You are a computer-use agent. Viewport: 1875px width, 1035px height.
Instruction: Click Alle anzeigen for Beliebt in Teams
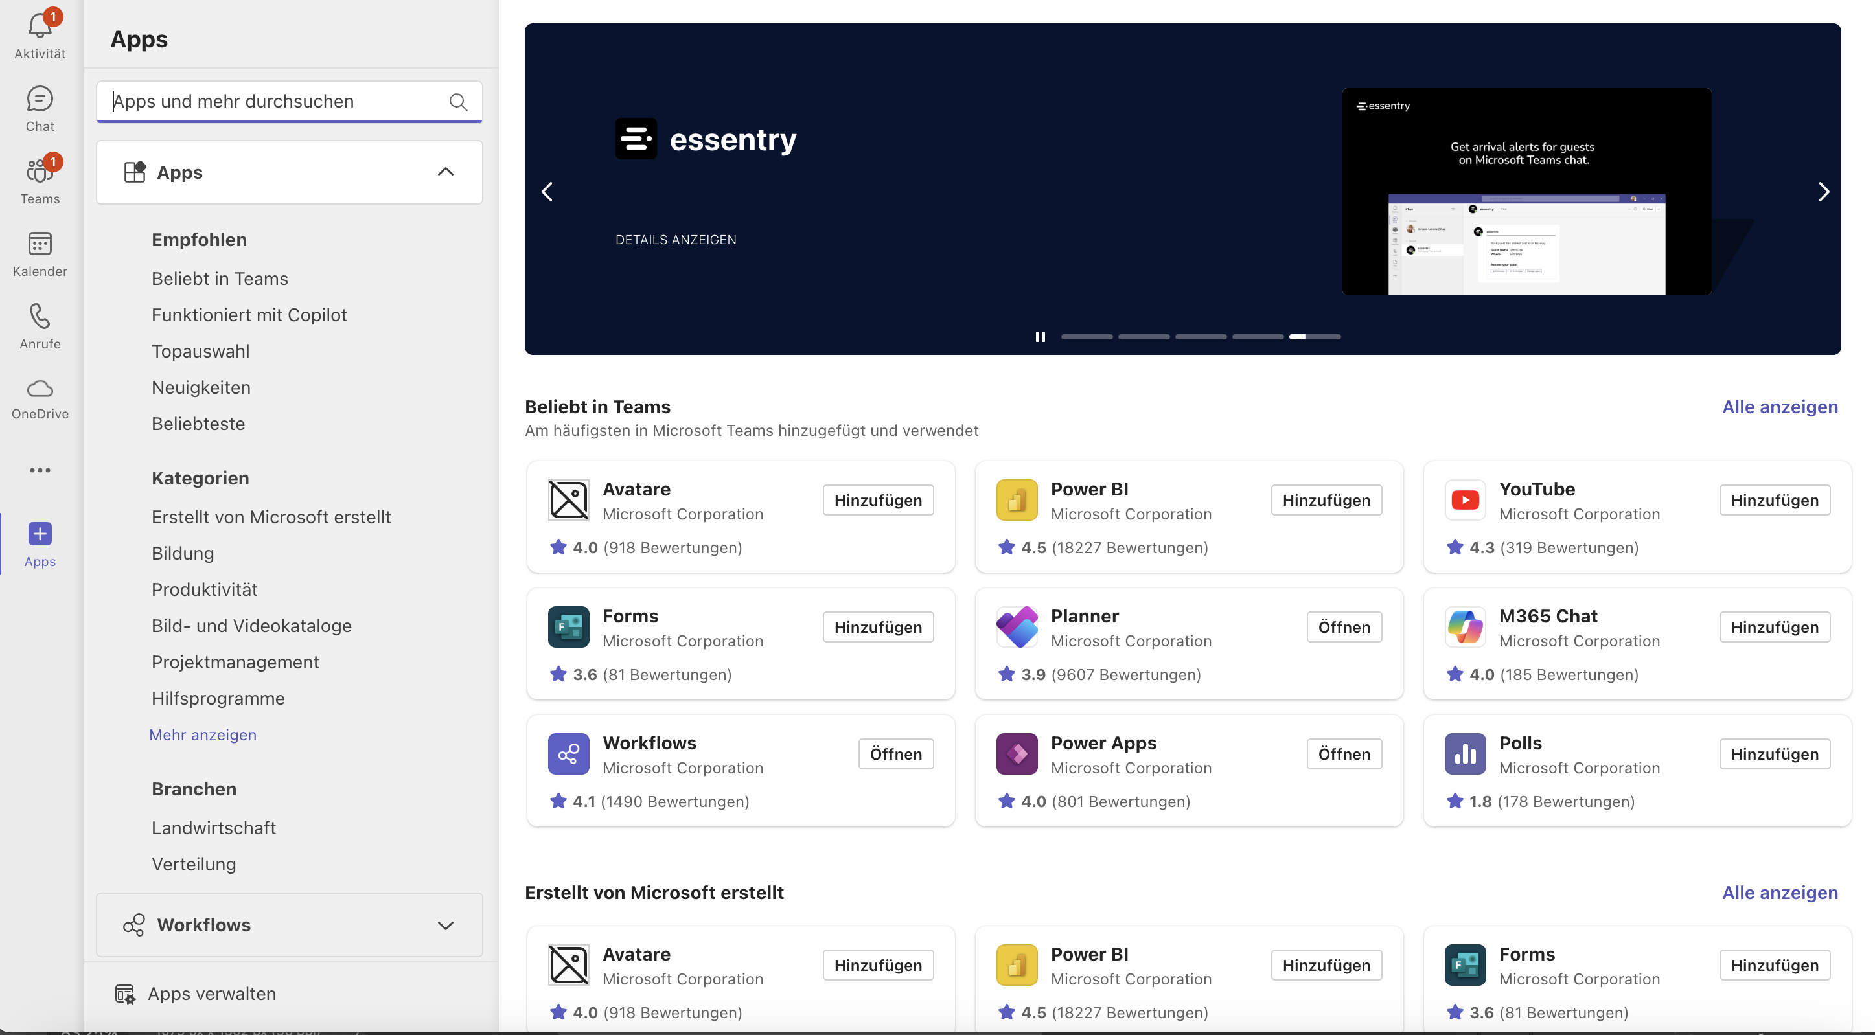coord(1780,407)
